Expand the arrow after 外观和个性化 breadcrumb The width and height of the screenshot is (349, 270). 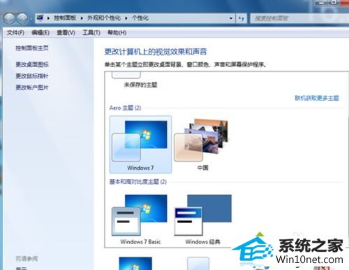126,18
